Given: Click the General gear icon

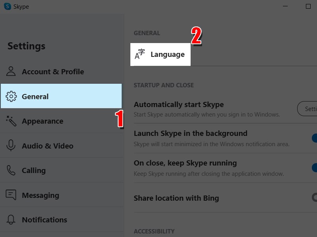Looking at the screenshot, I should (x=11, y=96).
